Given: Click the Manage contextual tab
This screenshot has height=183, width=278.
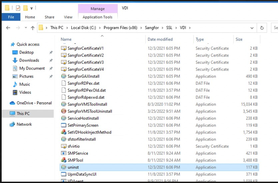Looking at the screenshot, I should click(98, 9).
